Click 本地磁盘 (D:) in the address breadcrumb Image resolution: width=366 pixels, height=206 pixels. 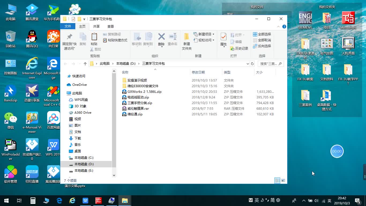coord(126,64)
